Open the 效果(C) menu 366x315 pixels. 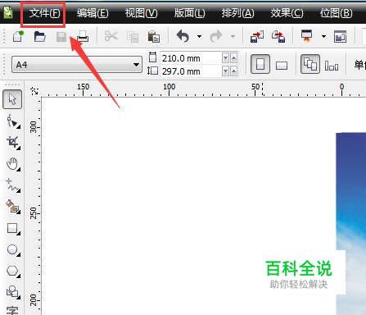287,13
